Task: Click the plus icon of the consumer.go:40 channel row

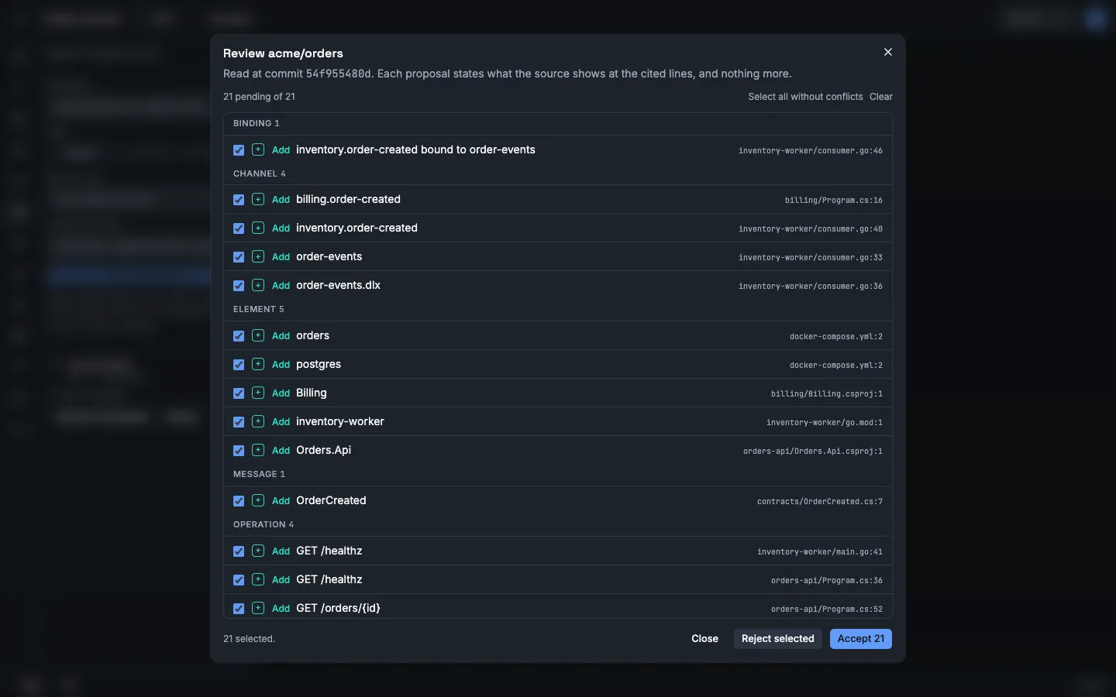Action: pos(258,228)
